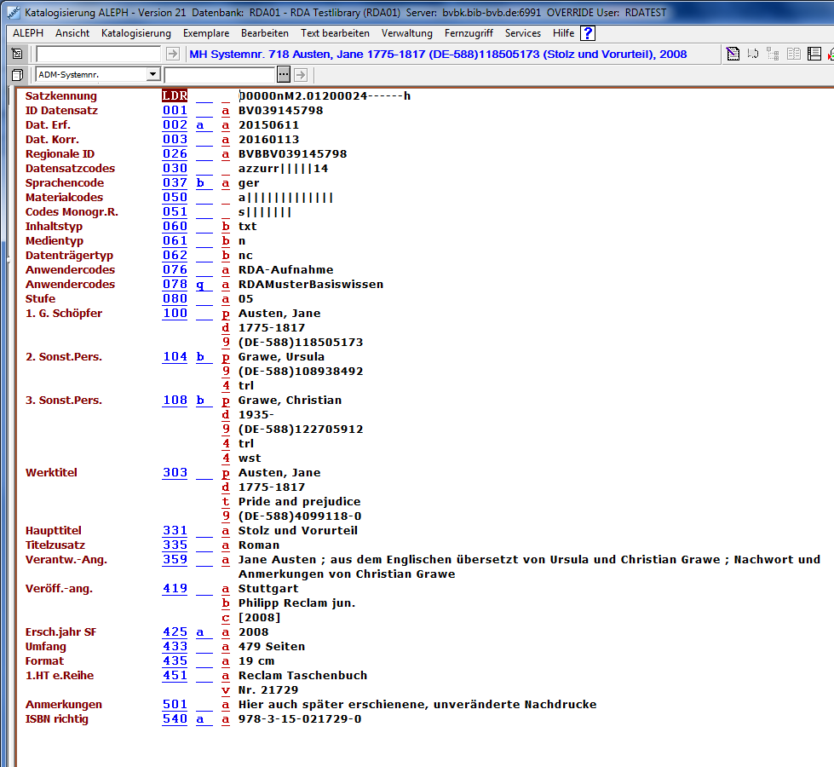834x767 pixels.
Task: Click the catalog record icon left of top search field
Action: [17, 54]
